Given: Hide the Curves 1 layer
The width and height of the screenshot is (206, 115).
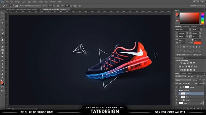Looking at the screenshot, I should [176, 87].
